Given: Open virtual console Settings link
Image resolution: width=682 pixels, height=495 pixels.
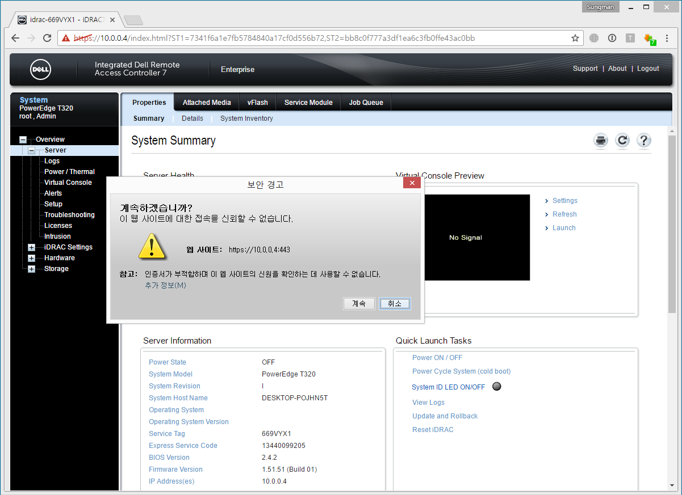Looking at the screenshot, I should coord(564,201).
